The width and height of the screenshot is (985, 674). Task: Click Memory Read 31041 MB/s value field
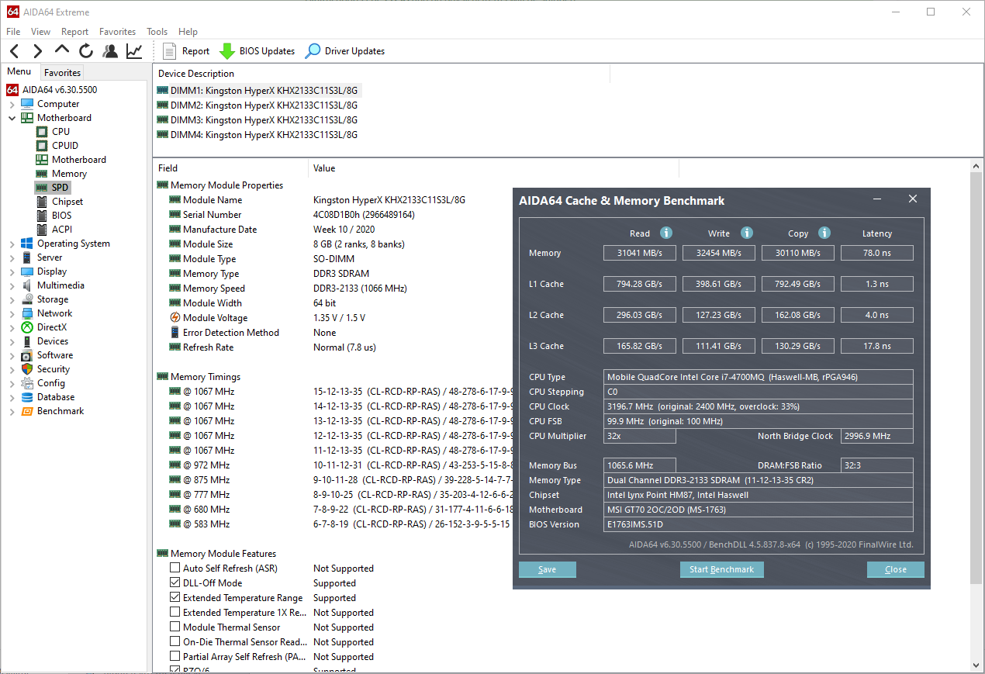(640, 253)
